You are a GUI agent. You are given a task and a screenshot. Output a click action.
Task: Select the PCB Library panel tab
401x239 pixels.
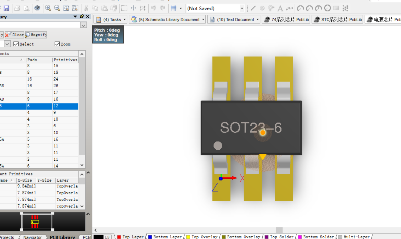(x=62, y=237)
